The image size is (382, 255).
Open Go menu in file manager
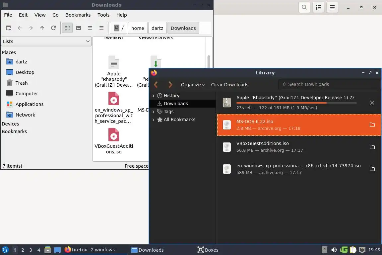click(x=56, y=15)
